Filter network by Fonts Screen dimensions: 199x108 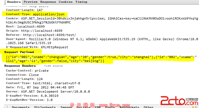point(110,107)
